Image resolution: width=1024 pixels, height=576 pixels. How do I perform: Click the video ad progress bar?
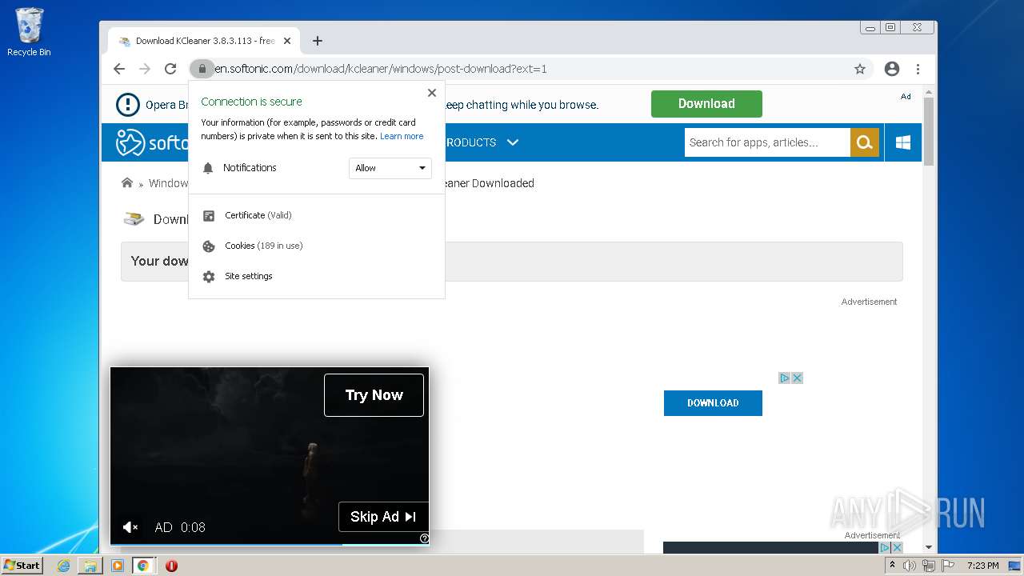tap(270, 544)
